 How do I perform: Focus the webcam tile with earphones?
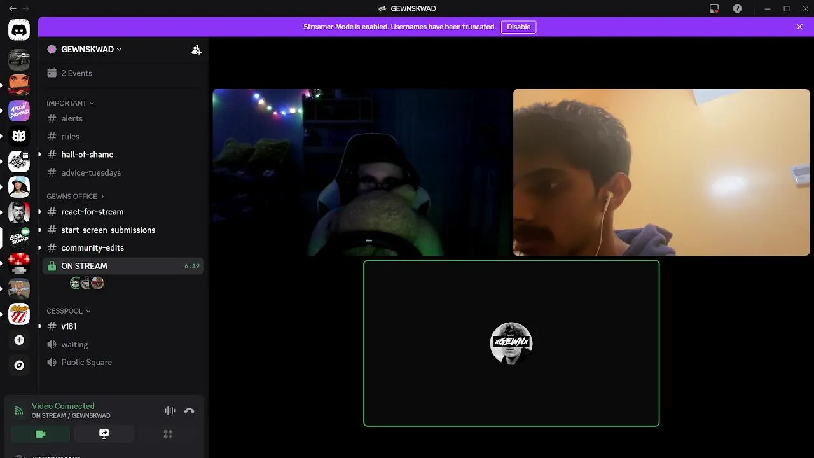click(x=661, y=172)
